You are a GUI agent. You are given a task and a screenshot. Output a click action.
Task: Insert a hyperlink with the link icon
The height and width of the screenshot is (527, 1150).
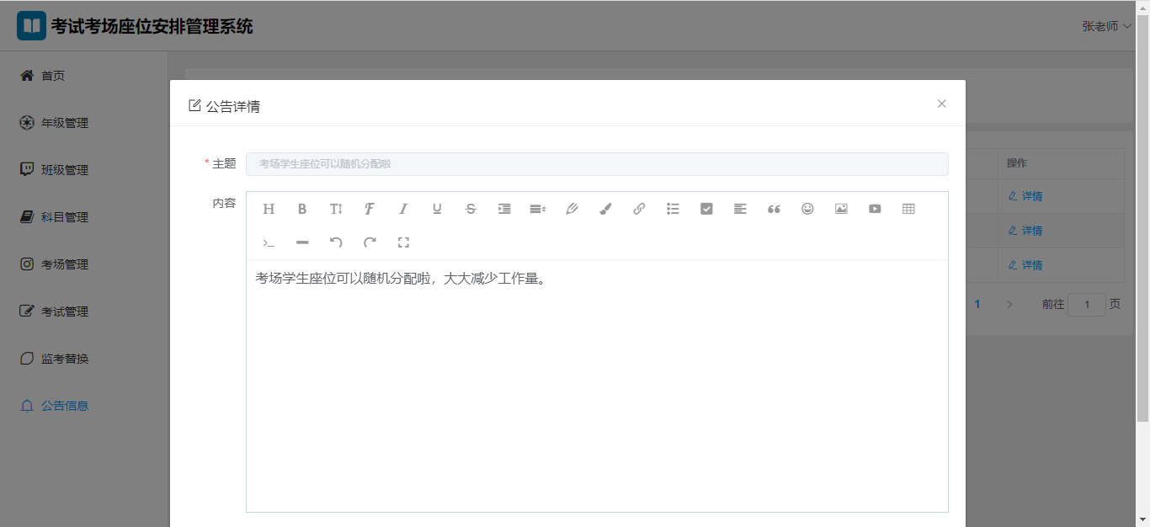(639, 209)
